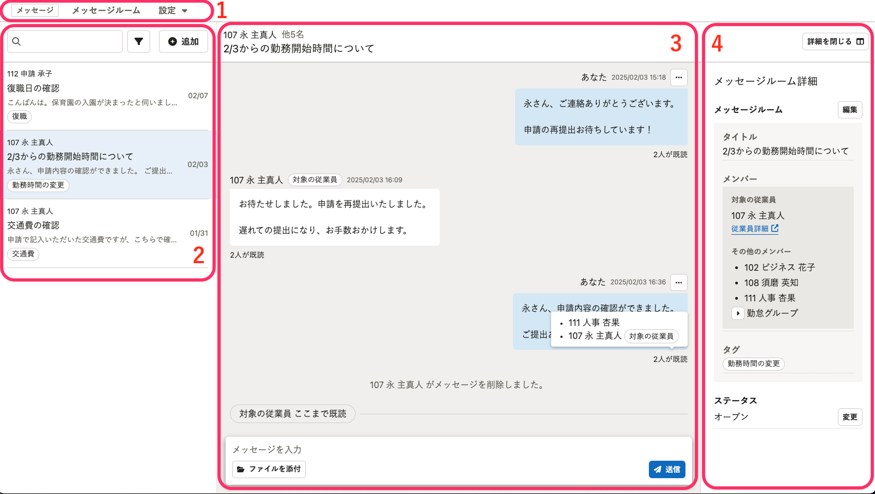
Task: Open options menu for 15:18 message
Action: [x=678, y=78]
